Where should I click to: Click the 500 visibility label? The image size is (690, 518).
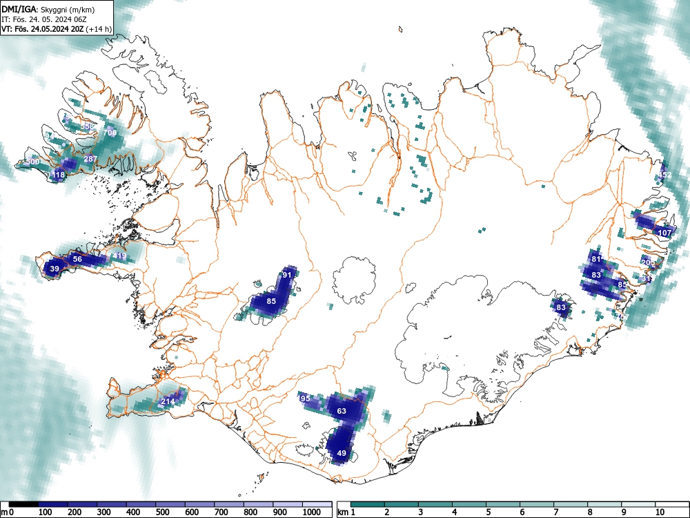click(33, 162)
